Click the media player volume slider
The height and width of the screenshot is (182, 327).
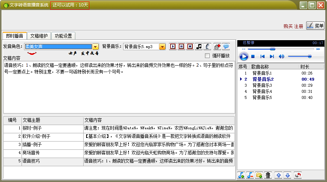click(299, 56)
